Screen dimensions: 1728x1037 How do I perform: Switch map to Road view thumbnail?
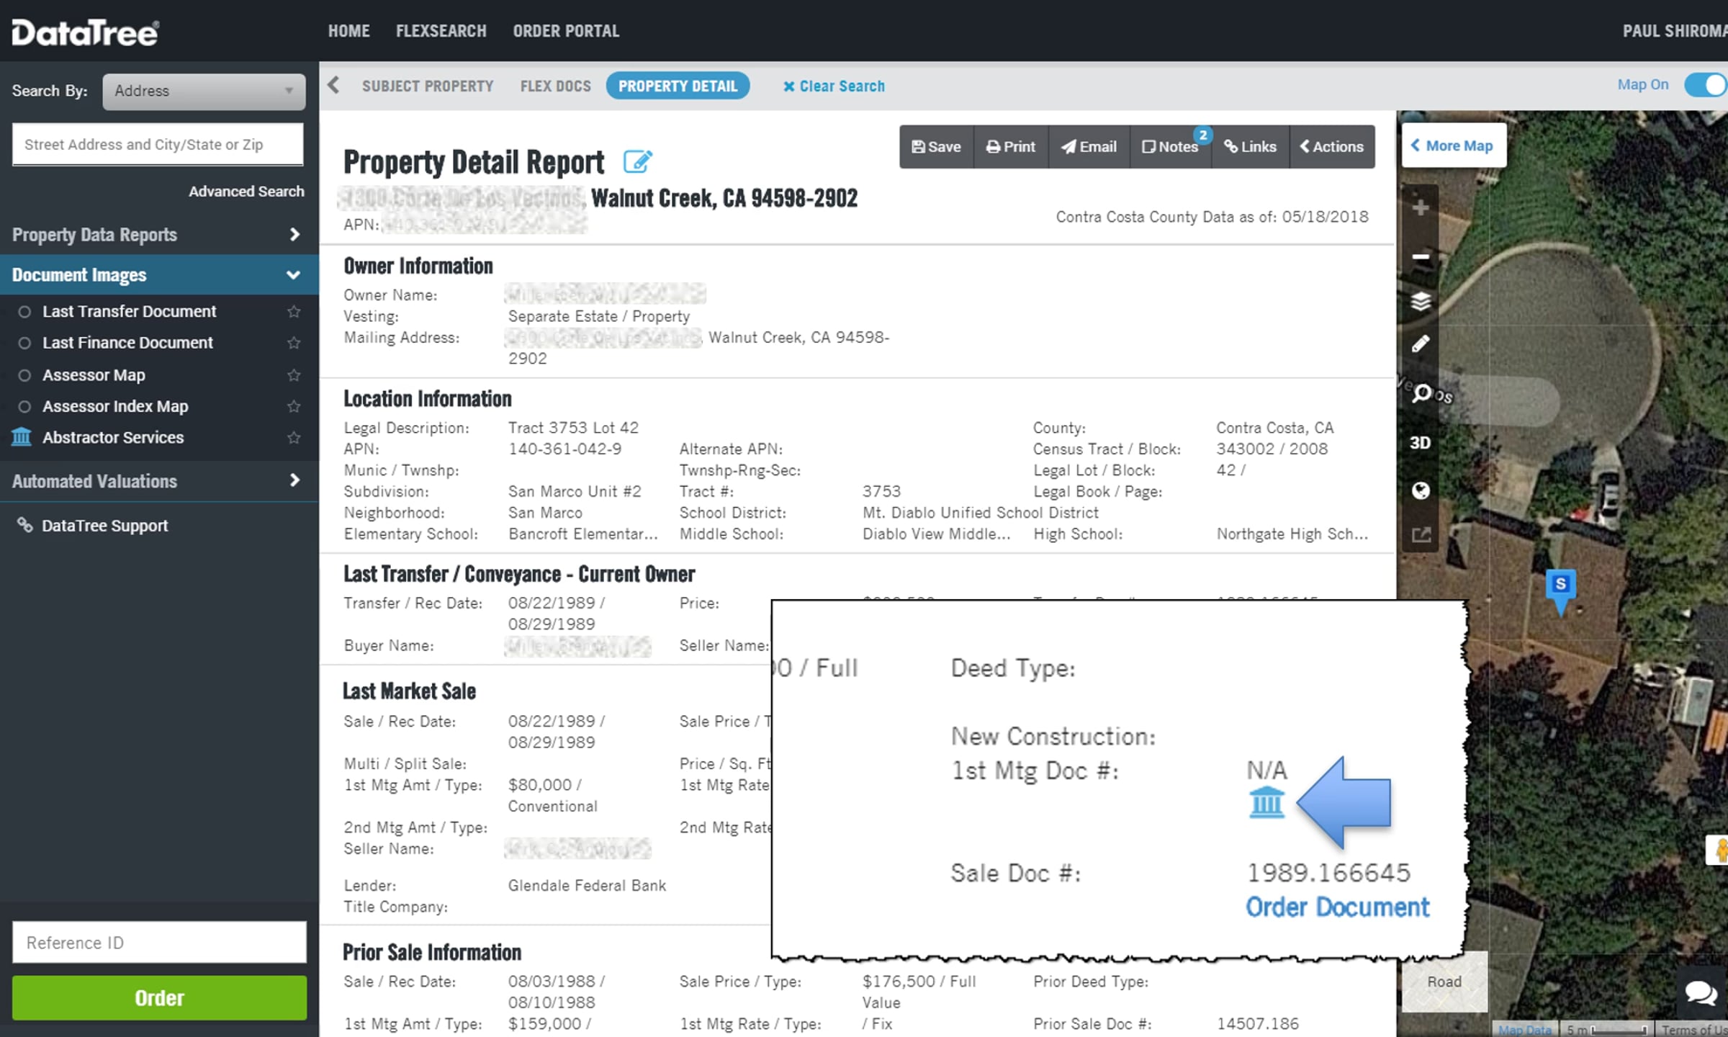1444,982
